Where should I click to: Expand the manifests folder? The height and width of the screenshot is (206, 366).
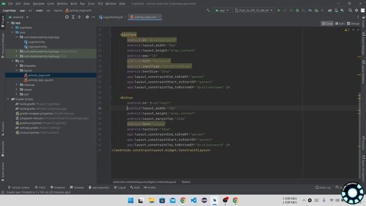[13, 27]
